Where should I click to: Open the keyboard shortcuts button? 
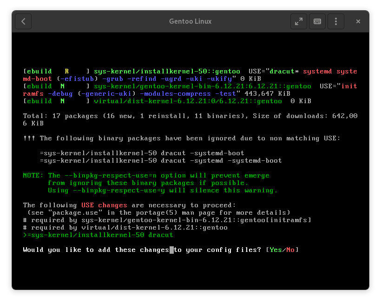pyautogui.click(x=317, y=21)
